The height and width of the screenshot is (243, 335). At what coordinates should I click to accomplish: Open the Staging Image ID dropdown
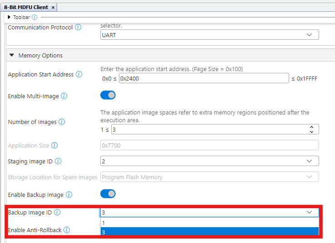tap(209, 161)
